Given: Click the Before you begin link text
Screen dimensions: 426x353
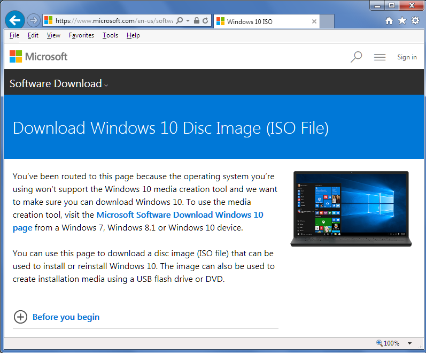Looking at the screenshot, I should [x=66, y=317].
